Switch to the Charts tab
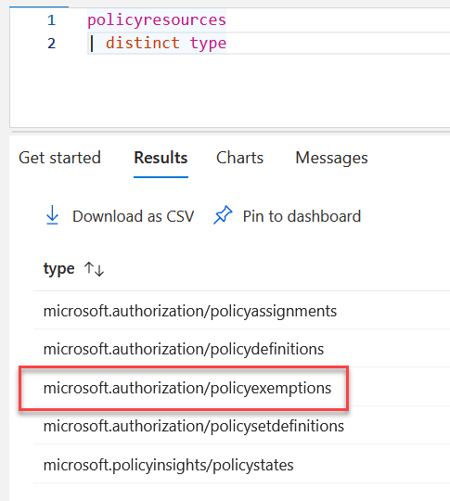This screenshot has height=501, width=450. 239,158
